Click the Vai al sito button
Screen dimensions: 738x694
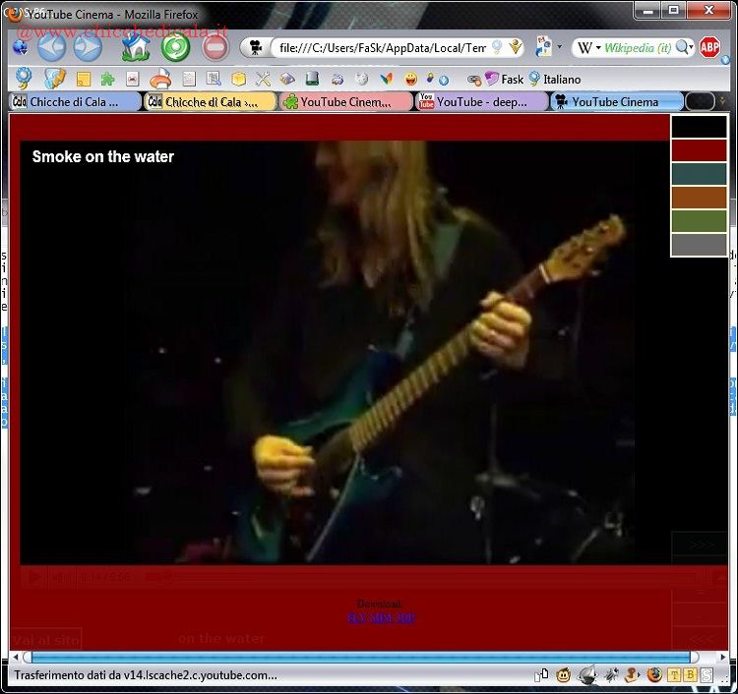coord(46,640)
